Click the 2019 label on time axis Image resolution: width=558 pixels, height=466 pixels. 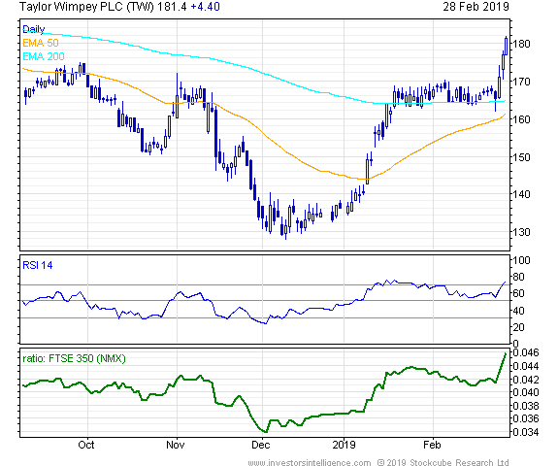tap(344, 445)
